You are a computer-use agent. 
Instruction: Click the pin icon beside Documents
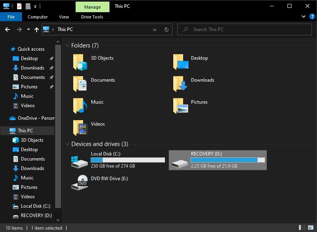[52, 77]
